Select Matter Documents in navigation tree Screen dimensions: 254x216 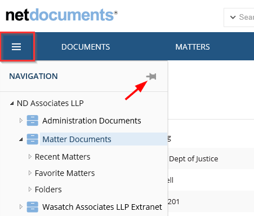coord(77,139)
